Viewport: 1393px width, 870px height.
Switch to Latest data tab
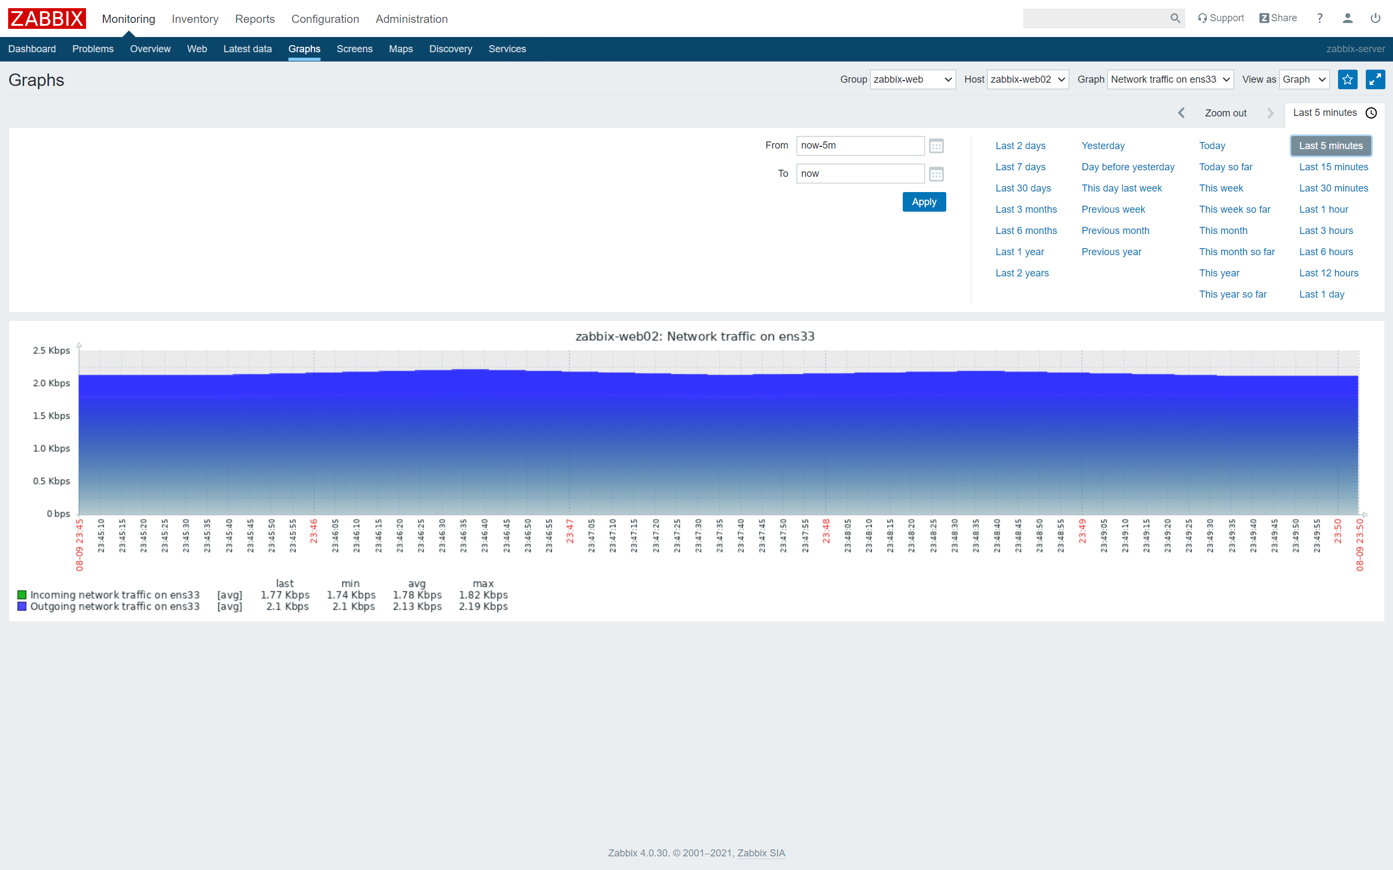coord(248,49)
